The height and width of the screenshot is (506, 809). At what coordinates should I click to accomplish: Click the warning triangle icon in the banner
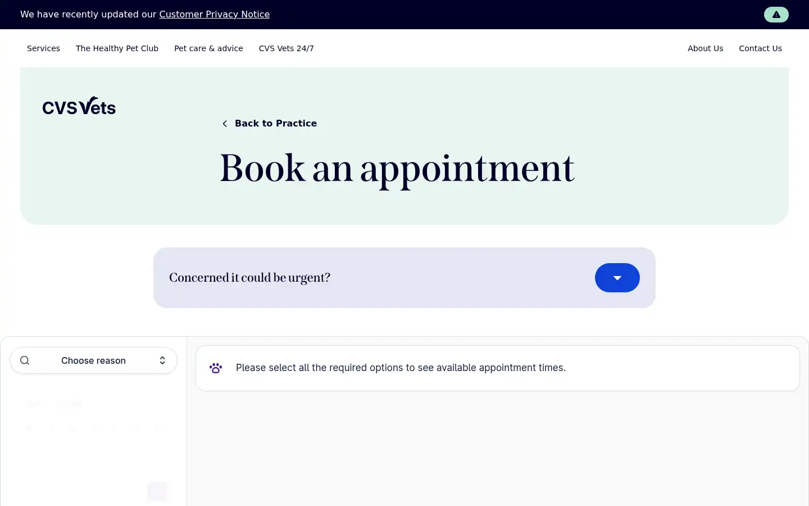(776, 15)
